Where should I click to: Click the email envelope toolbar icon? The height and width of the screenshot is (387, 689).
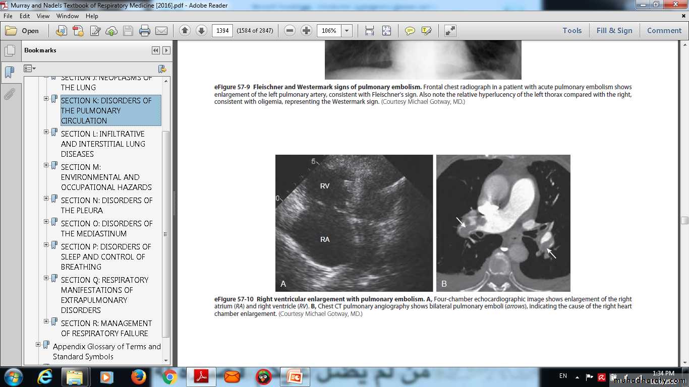click(x=161, y=31)
